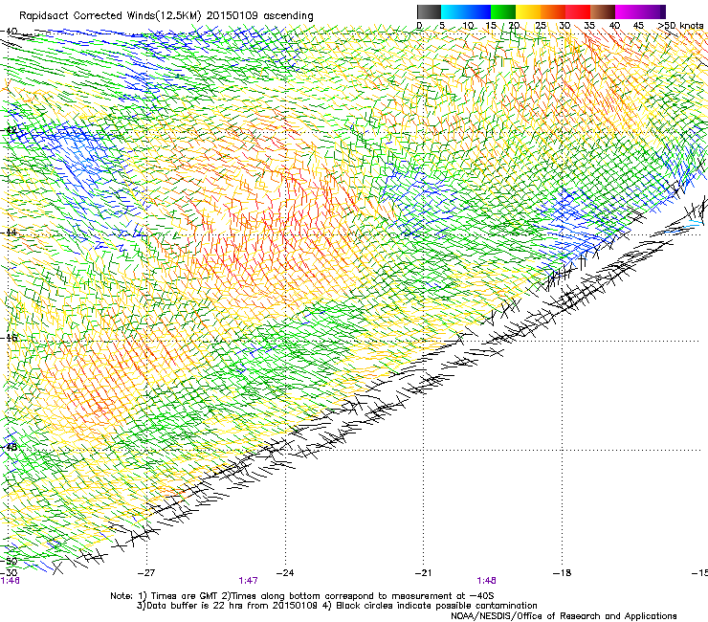This screenshot has height=622, width=708.
Task: Click the brown 35-40 knots color swatch
Action: 603,11
